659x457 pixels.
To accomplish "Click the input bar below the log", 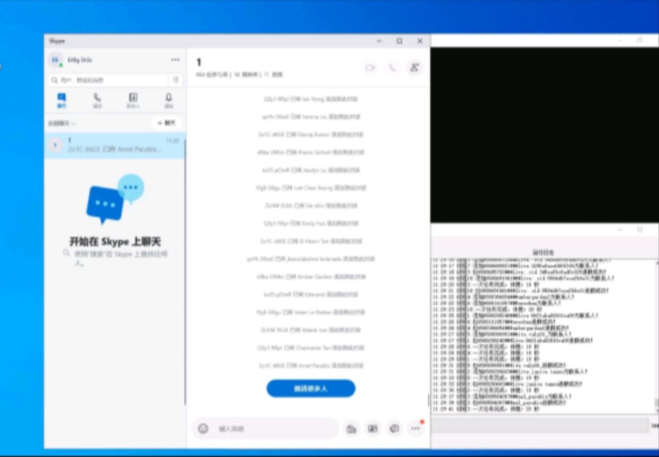I will pyautogui.click(x=540, y=425).
